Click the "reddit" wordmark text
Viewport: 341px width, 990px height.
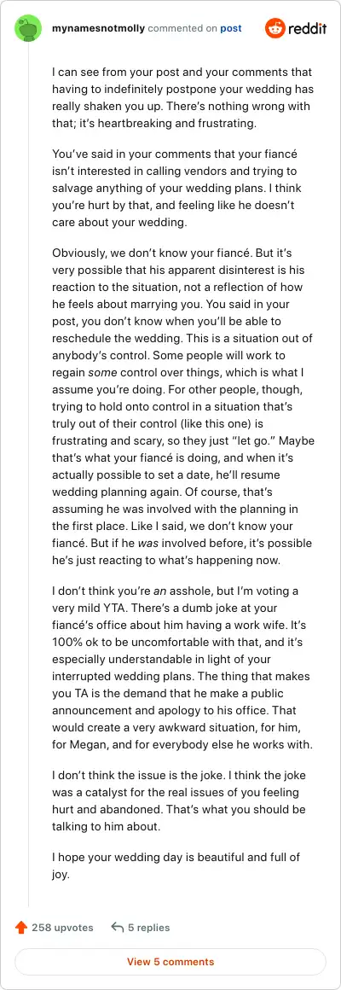click(308, 29)
